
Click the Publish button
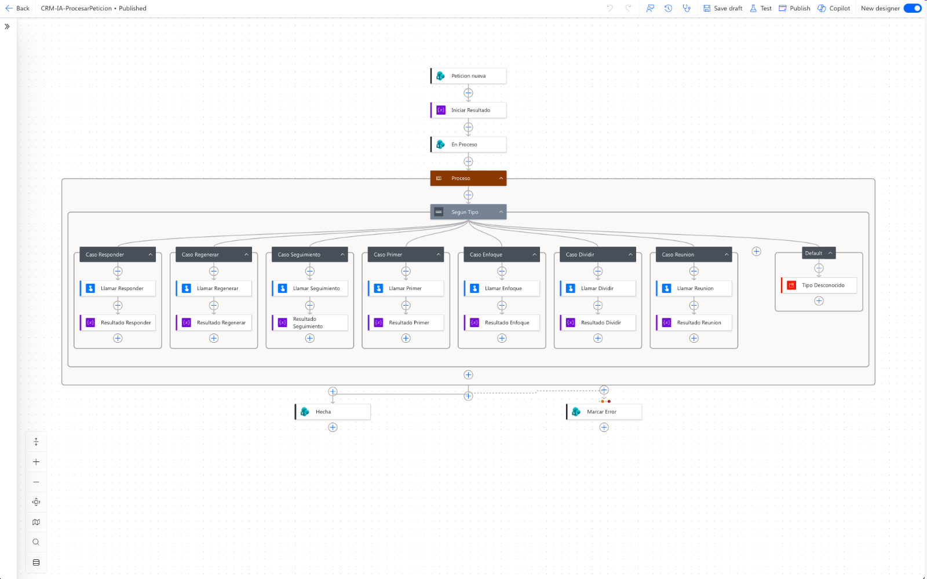coord(794,8)
